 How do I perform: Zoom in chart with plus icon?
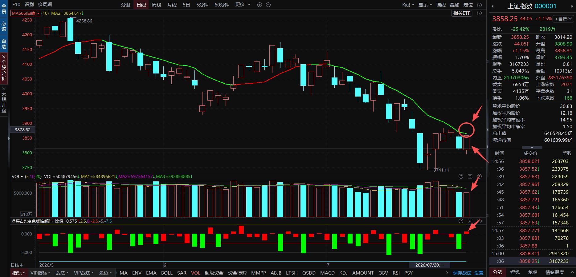click(x=259, y=5)
